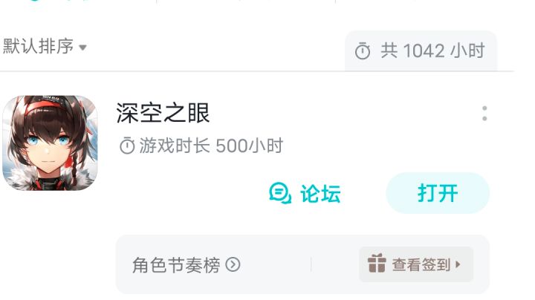Launch the game with 打开 button
The image size is (535, 300).
tap(438, 193)
